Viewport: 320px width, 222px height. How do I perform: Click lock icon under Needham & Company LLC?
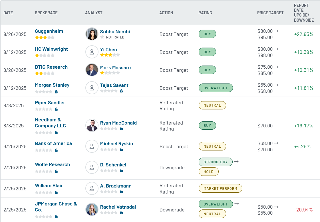pos(56,133)
